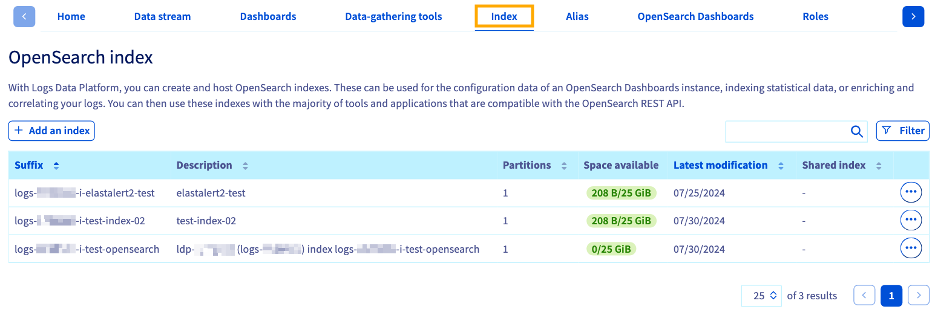Click 07/30/2024 date in test-index-02 row
The width and height of the screenshot is (935, 315).
tap(699, 221)
